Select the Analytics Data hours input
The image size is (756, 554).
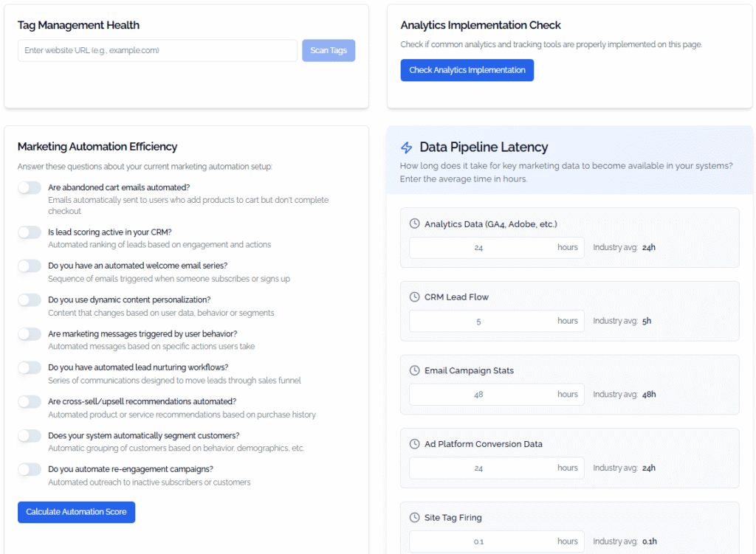coord(497,248)
